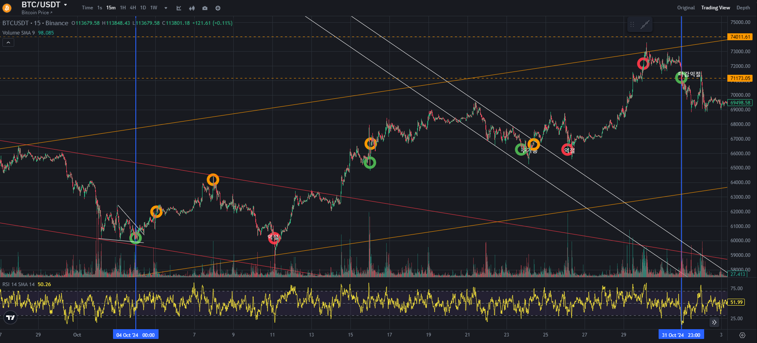Switch to the Depth chart view
The image size is (757, 343).
[x=743, y=8]
